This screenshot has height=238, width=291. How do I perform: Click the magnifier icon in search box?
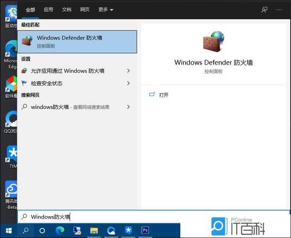(24, 216)
